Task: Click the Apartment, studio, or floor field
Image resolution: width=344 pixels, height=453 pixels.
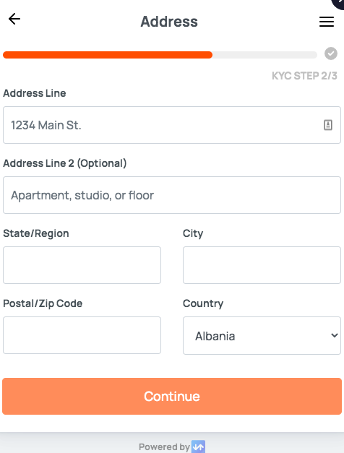Action: click(172, 195)
